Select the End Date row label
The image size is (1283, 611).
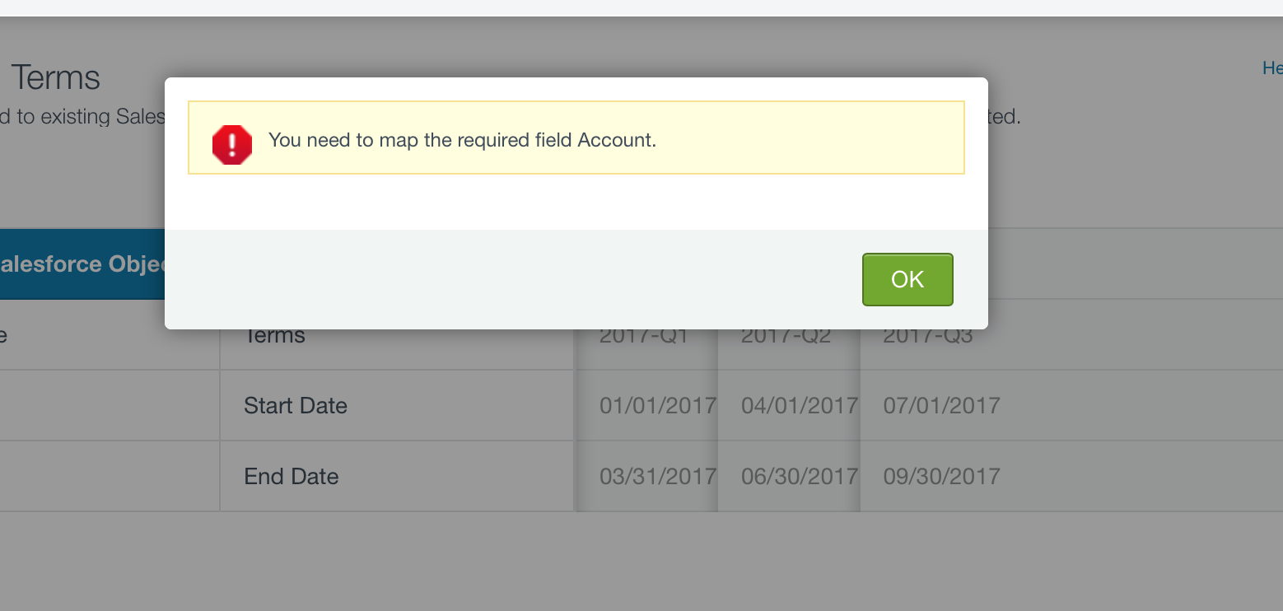292,476
